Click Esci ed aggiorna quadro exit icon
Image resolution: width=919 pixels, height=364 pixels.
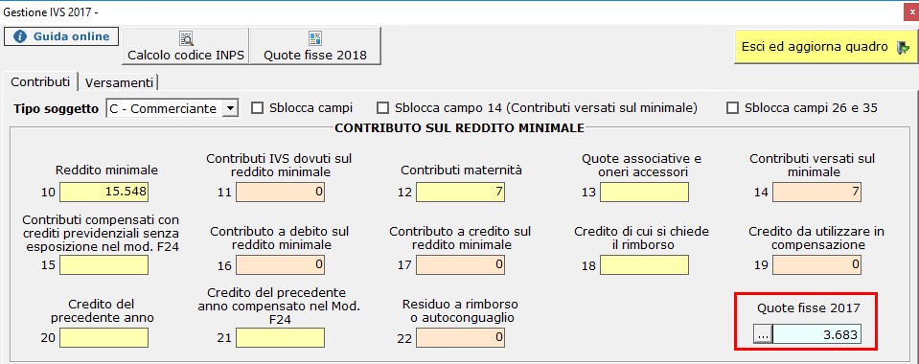(903, 48)
